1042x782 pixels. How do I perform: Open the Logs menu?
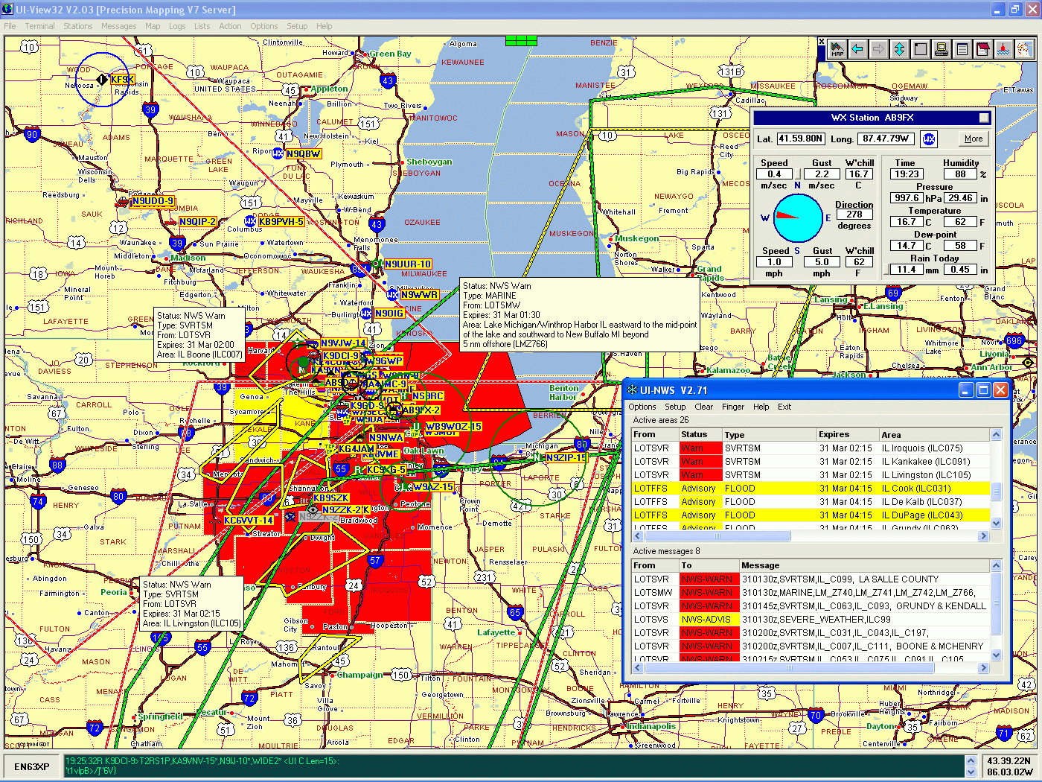click(177, 26)
